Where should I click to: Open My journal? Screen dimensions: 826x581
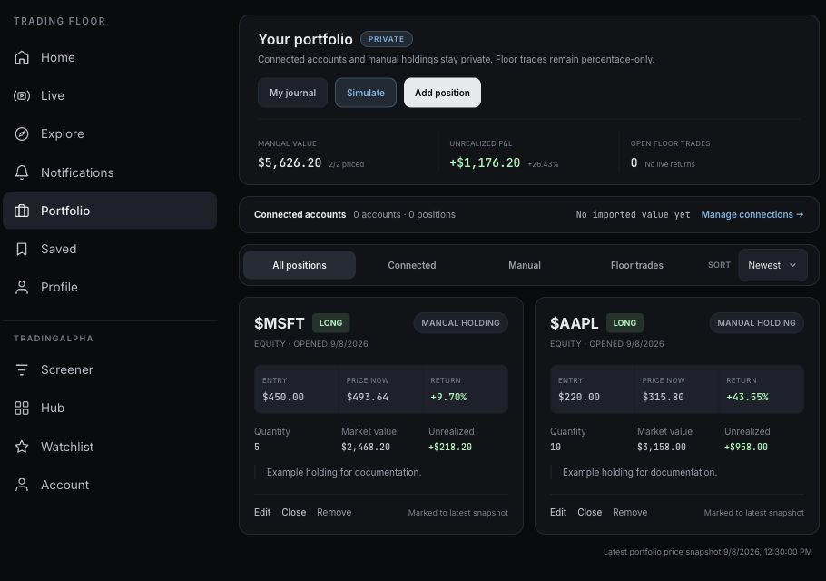click(x=292, y=93)
